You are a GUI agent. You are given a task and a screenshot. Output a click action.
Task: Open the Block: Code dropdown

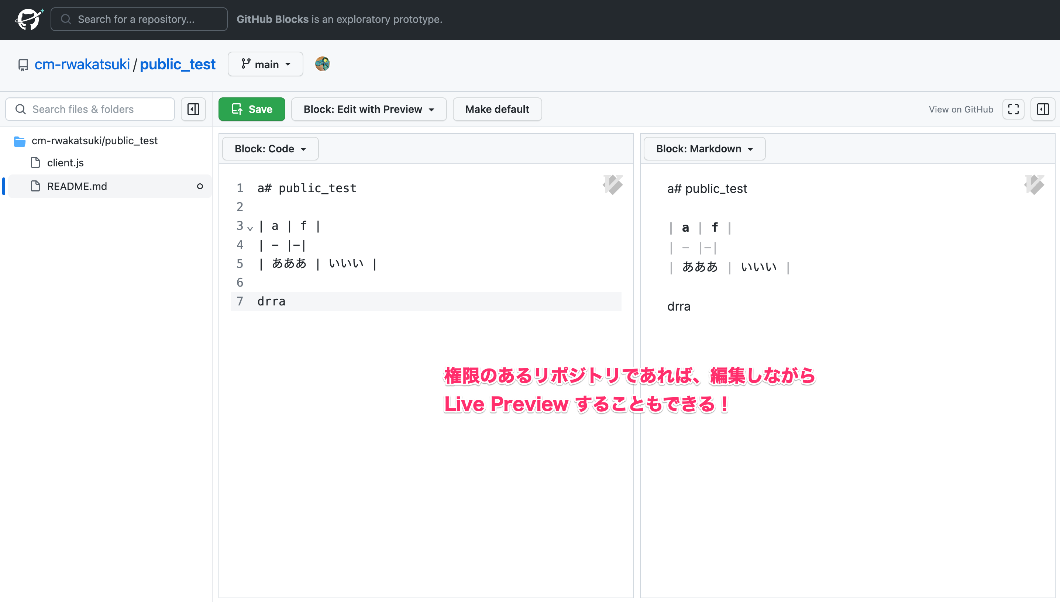coord(270,148)
